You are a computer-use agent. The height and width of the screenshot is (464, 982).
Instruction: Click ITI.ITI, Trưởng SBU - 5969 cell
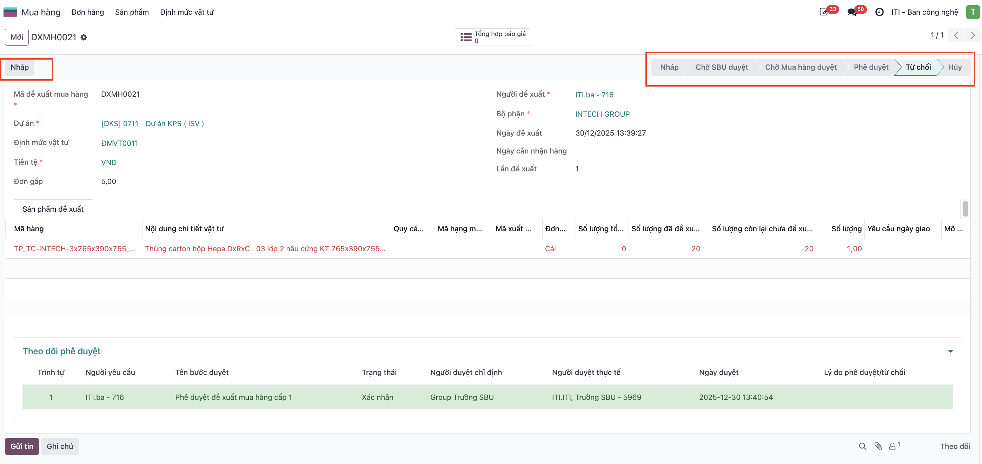coord(596,397)
